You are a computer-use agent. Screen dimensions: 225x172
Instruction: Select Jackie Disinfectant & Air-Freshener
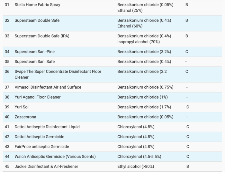(46, 167)
